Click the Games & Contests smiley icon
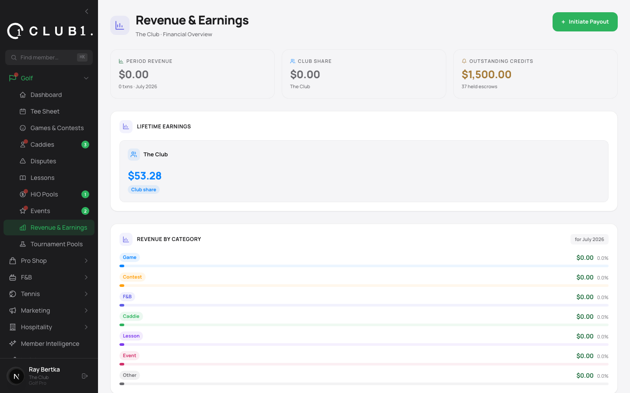Viewport: 630px width, 393px height. coord(23,128)
